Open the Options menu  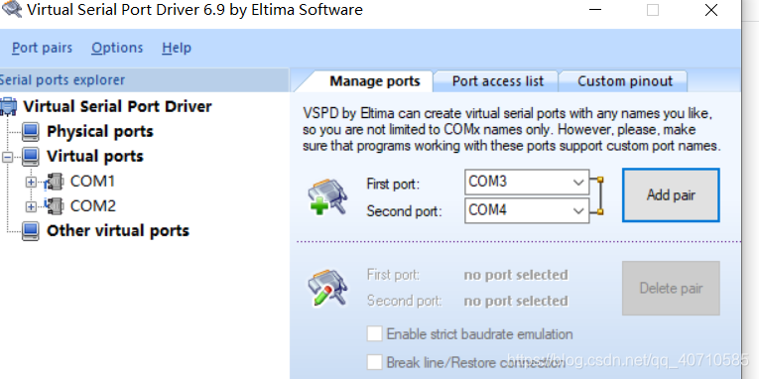117,48
